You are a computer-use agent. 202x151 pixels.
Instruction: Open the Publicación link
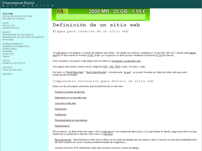[x=61, y=115]
